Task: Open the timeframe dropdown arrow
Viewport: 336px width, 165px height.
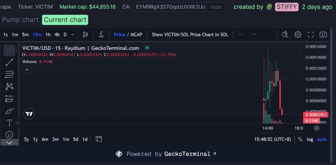Action: tap(73, 35)
